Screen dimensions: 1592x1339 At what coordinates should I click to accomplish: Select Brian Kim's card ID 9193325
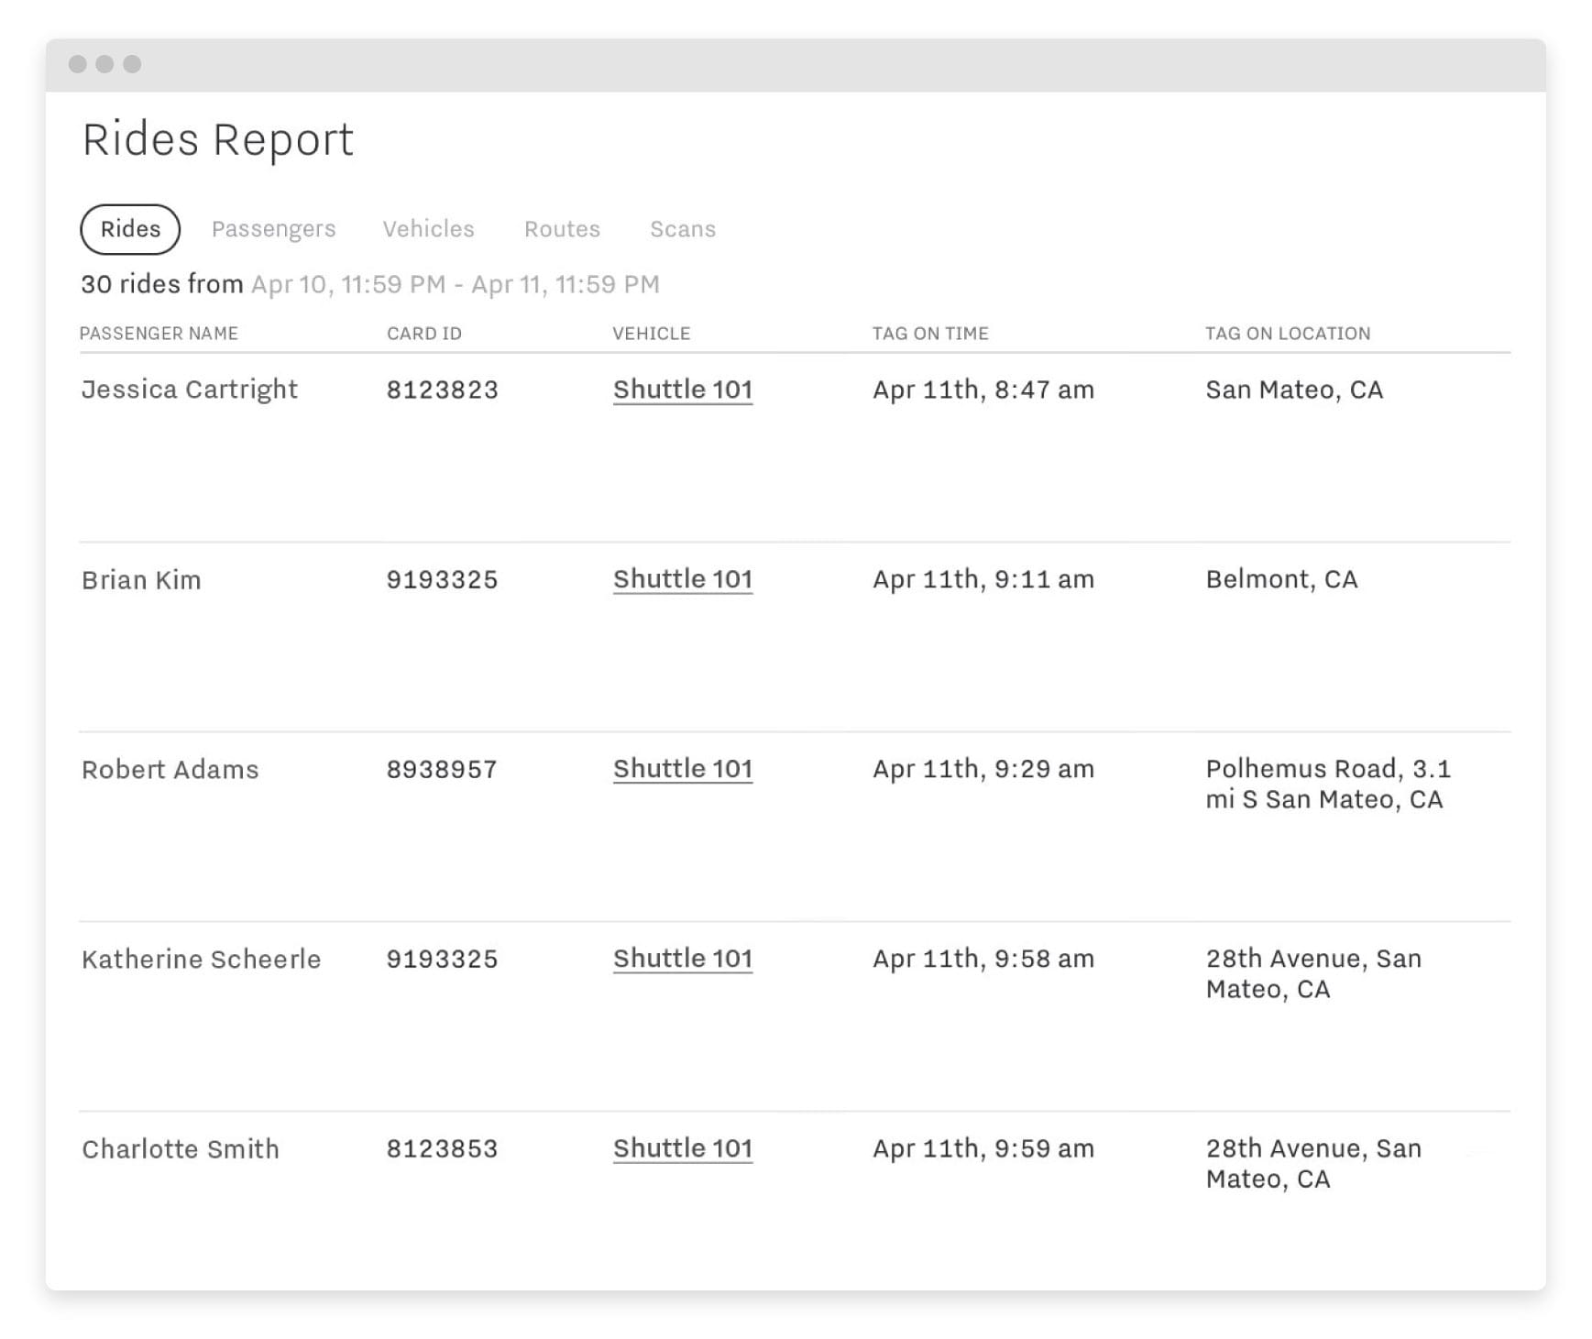(443, 579)
